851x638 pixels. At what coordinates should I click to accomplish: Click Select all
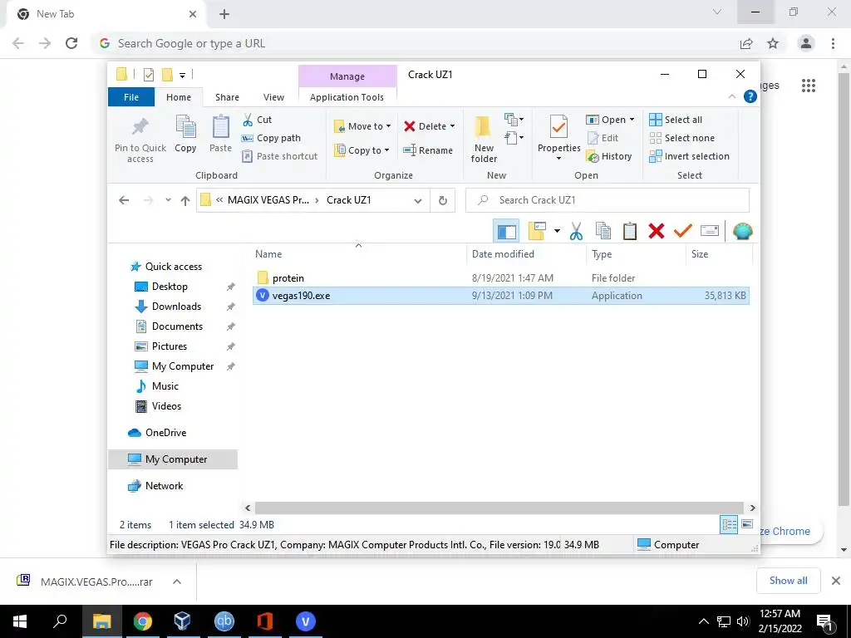click(676, 120)
